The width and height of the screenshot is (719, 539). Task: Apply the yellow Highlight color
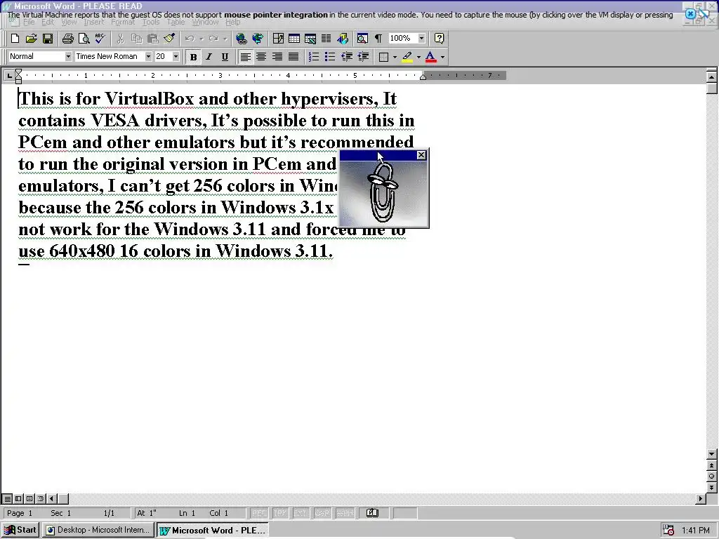[x=407, y=57]
